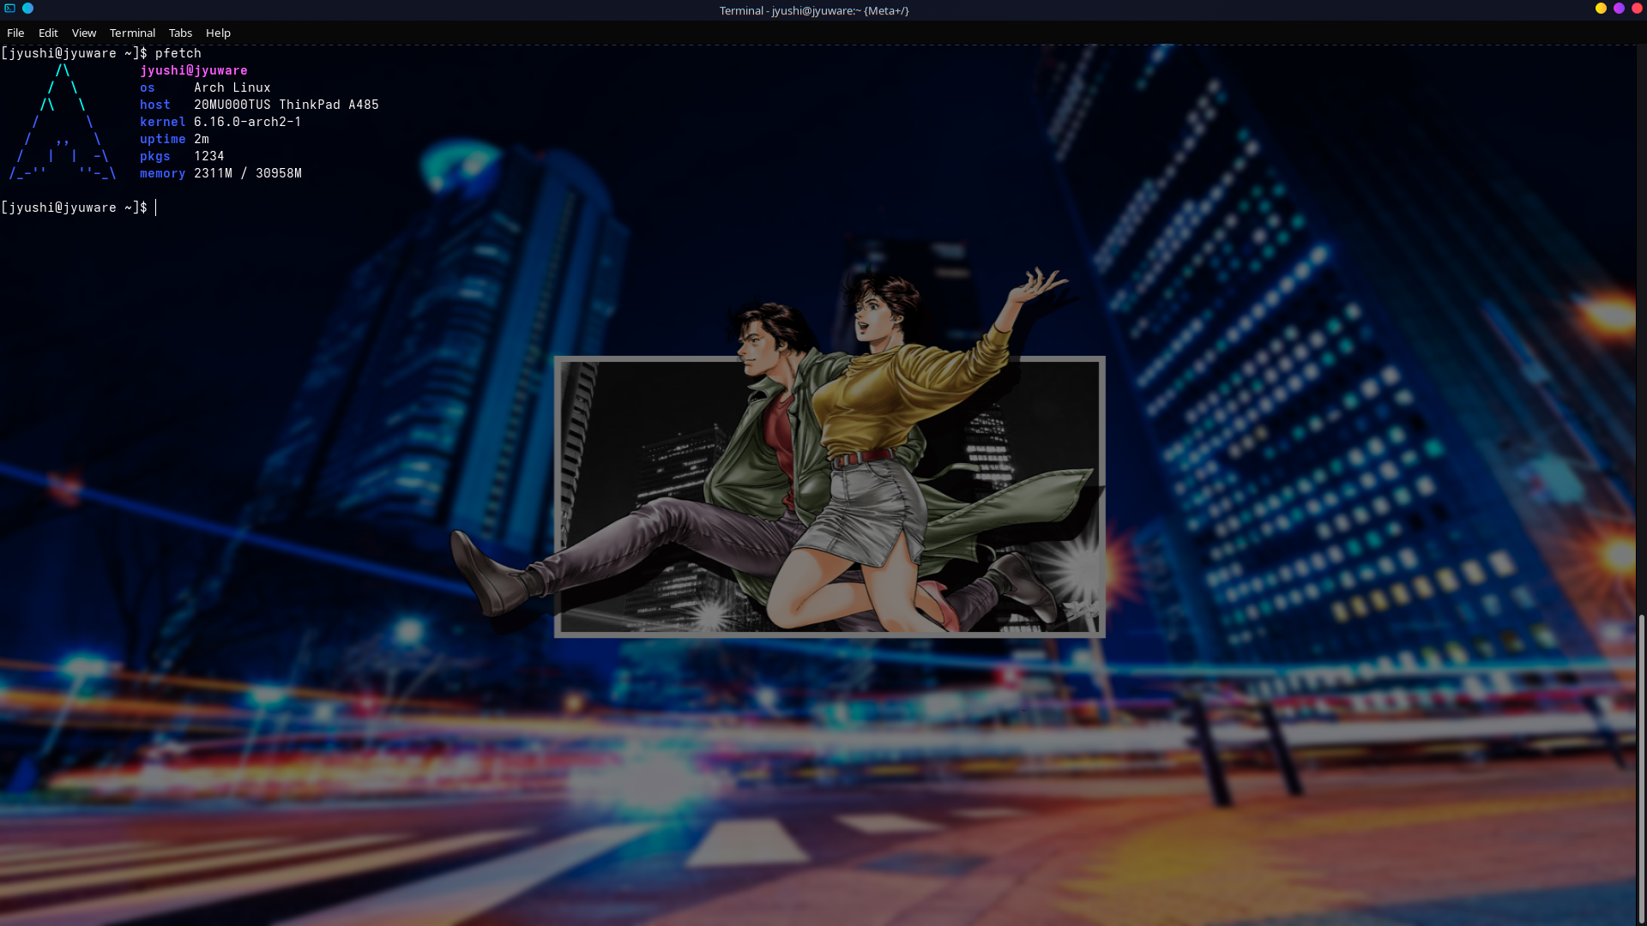Click the kernel version 6.16.0-arch2-1 text

[247, 122]
